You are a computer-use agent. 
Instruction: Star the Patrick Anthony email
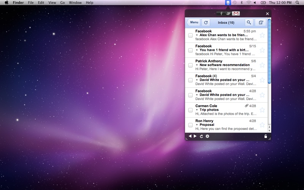click(262, 65)
